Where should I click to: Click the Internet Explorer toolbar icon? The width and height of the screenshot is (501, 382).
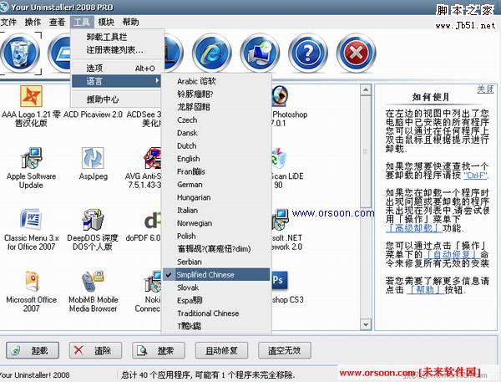point(212,53)
